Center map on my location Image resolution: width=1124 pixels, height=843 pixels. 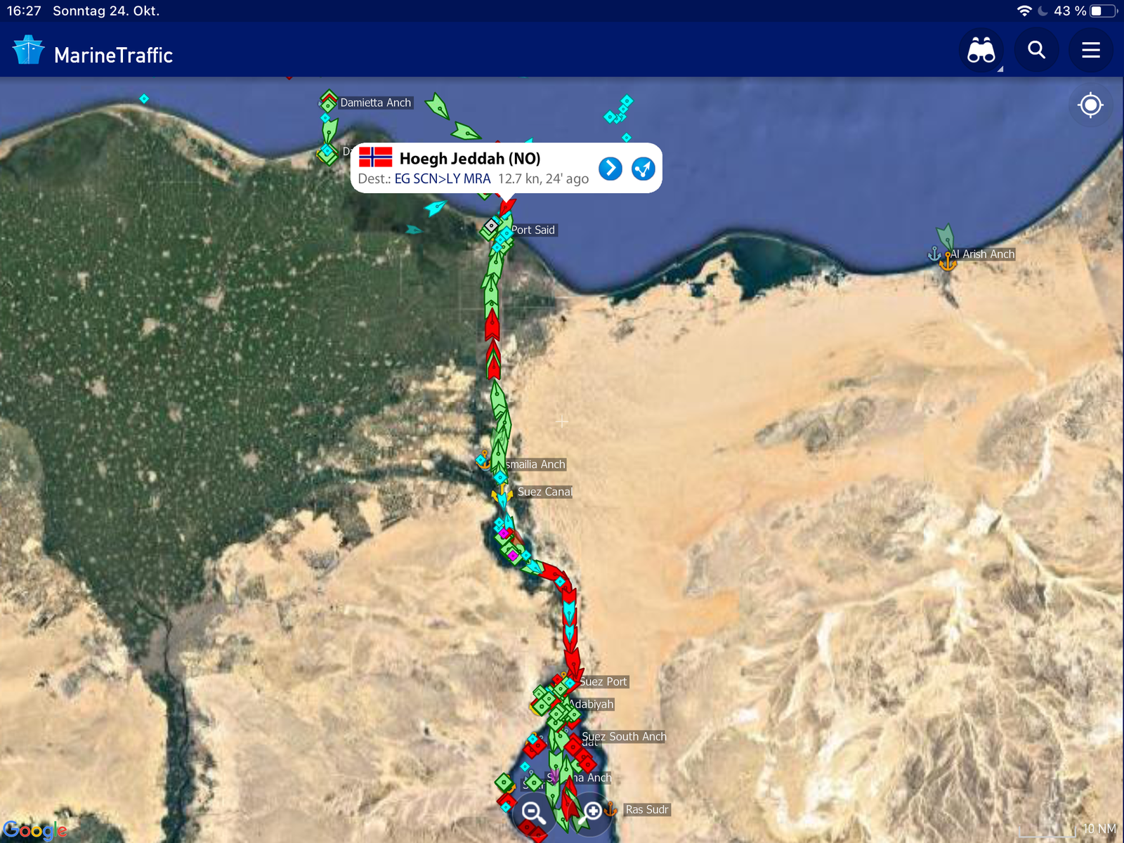point(1090,105)
